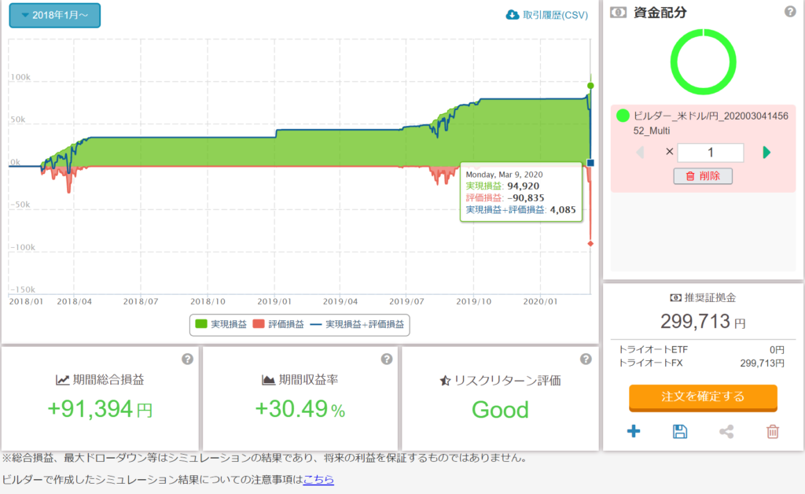The height and width of the screenshot is (494, 805).
Task: Open help for 期間収益率 panel
Action: coord(387,359)
